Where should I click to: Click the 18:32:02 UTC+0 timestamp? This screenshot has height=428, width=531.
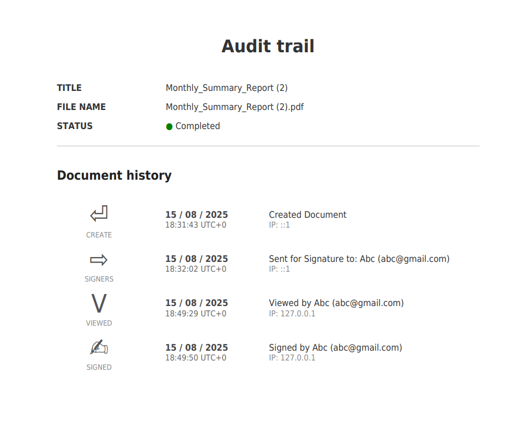[196, 269]
